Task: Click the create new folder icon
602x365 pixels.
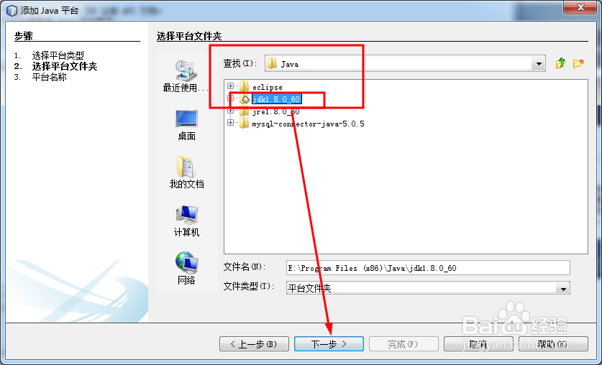Action: 578,63
